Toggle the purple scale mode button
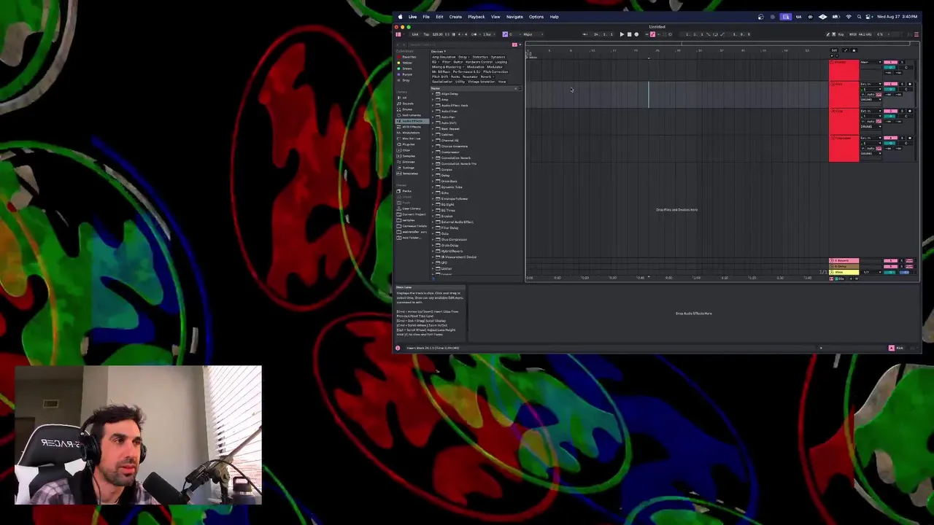This screenshot has height=525, width=934. (x=505, y=34)
